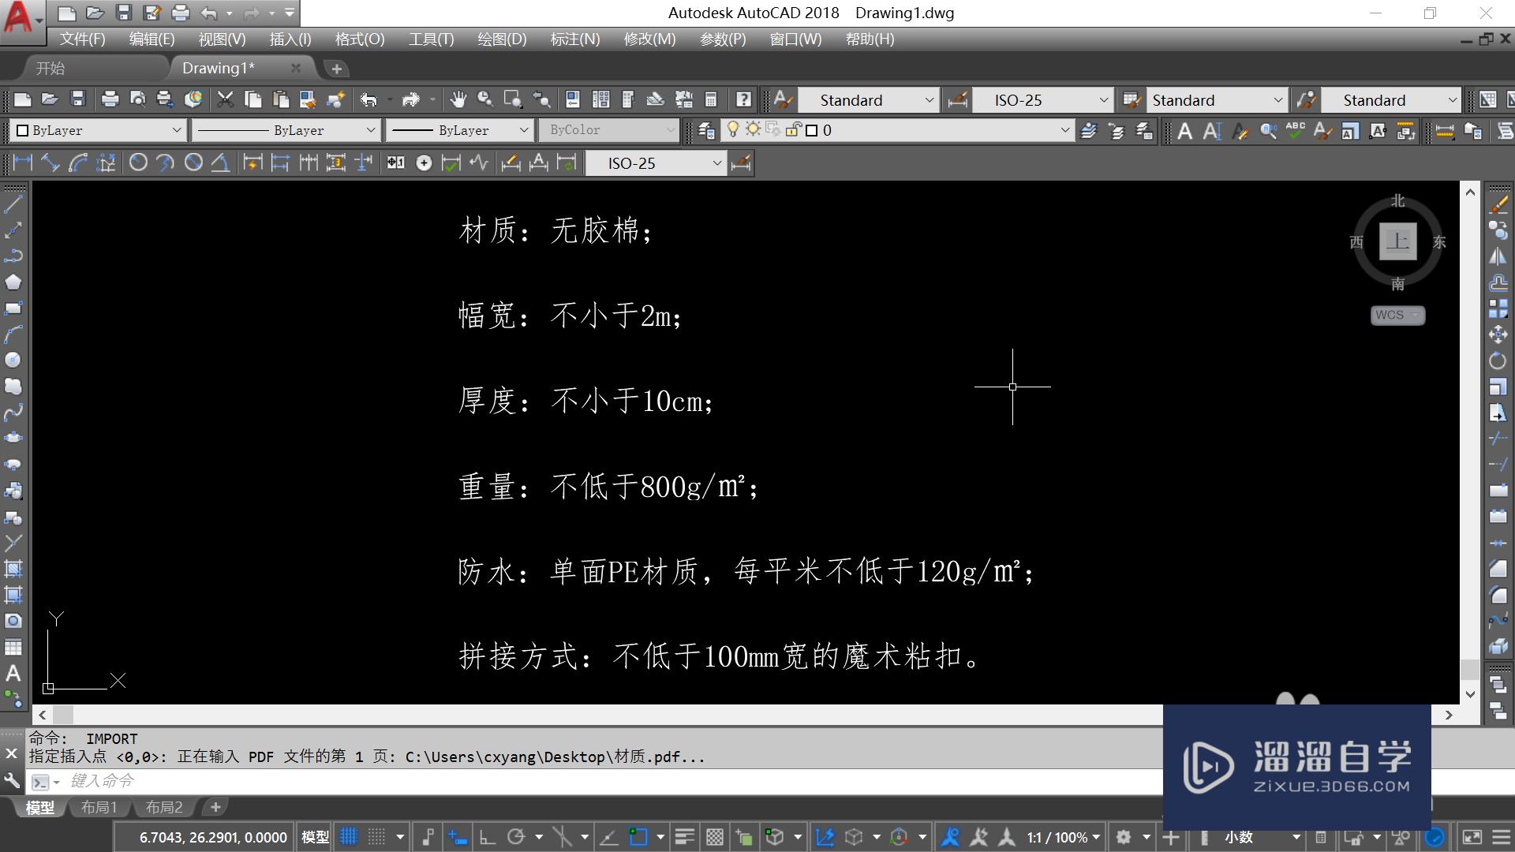This screenshot has width=1515, height=852.
Task: Click 模型 model space button in status bar
Action: click(x=316, y=837)
